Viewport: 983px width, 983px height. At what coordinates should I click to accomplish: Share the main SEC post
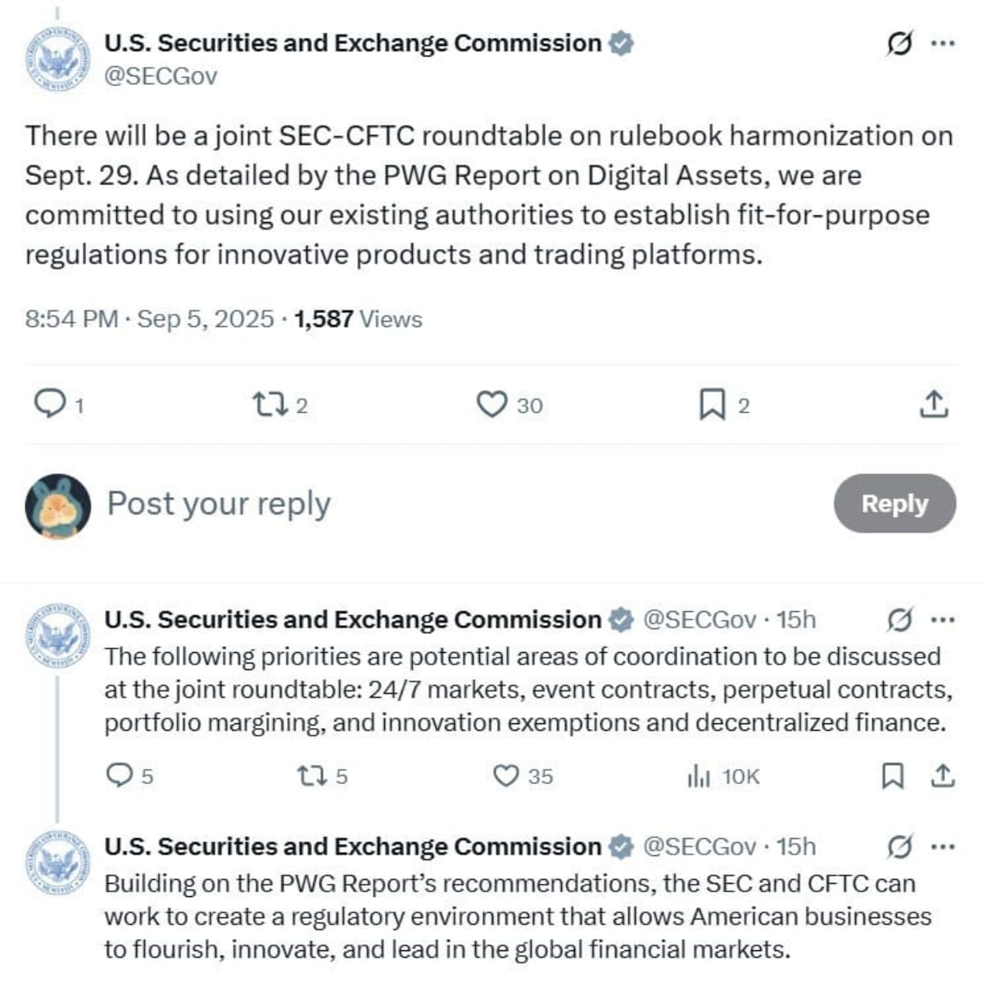point(934,404)
